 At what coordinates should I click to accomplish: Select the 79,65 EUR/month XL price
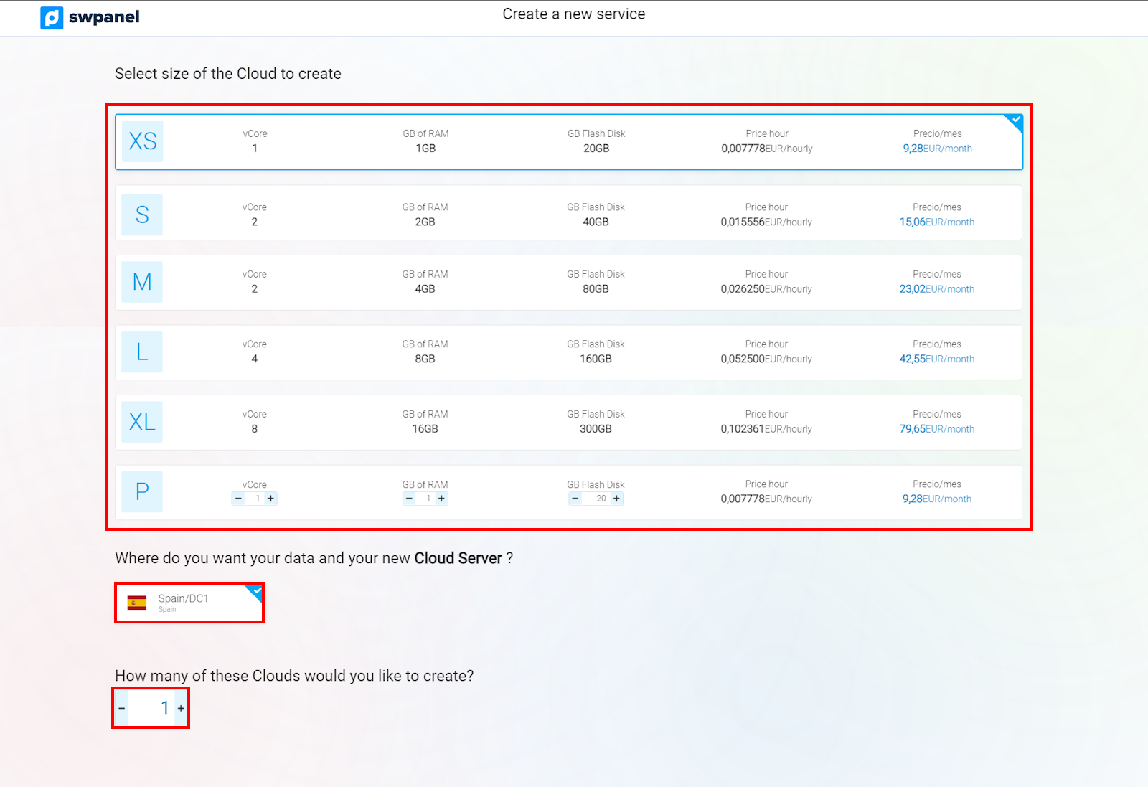[936, 429]
